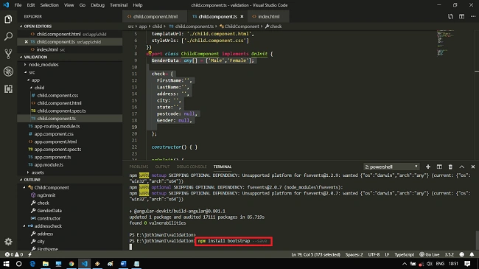The height and width of the screenshot is (269, 479).
Task: Open the Debug menu
Action: coord(97,5)
